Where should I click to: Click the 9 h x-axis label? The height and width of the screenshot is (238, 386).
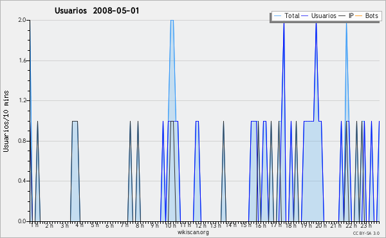(x=155, y=225)
